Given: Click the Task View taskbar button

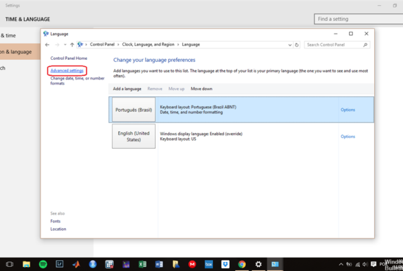Looking at the screenshot, I should pyautogui.click(x=9, y=264).
